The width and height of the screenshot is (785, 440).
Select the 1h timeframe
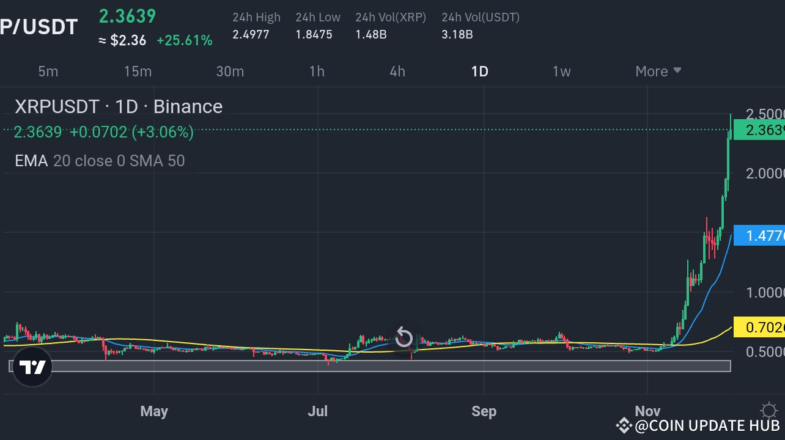click(317, 71)
